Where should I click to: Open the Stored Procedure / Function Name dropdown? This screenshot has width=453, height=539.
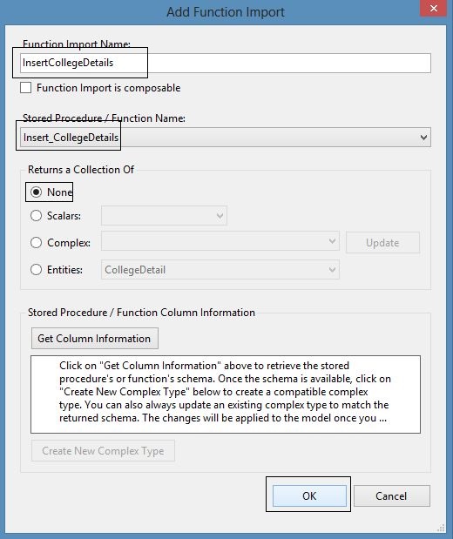226,138
